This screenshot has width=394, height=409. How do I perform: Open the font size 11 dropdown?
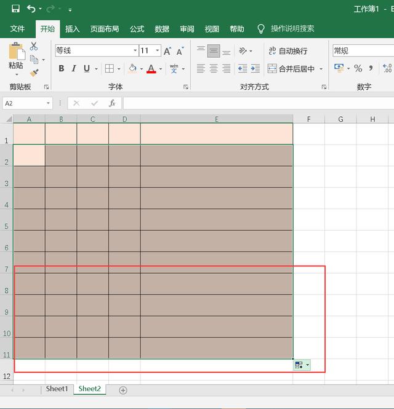pos(158,50)
